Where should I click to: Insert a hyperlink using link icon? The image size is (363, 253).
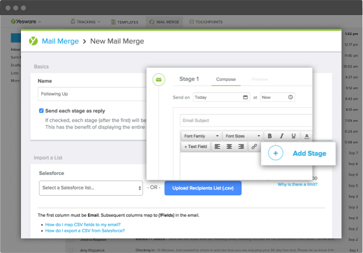point(254,146)
